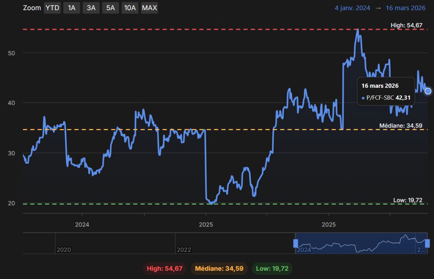Grab the right navigator range handle
The width and height of the screenshot is (434, 279).
point(427,243)
